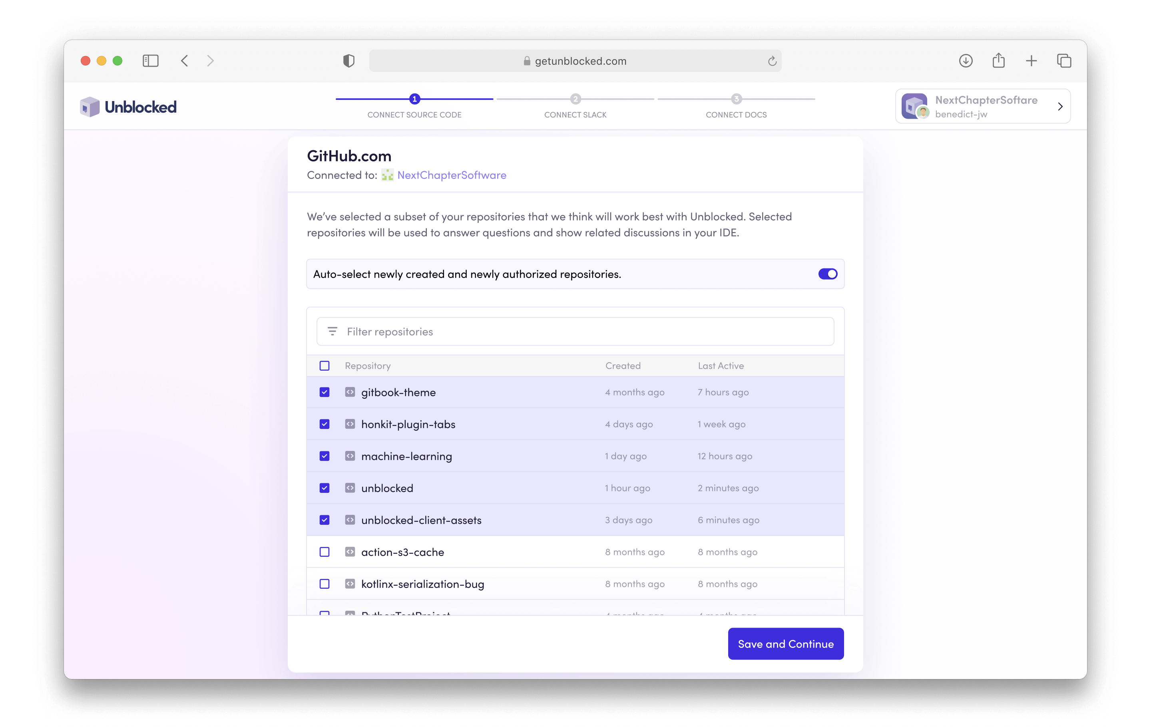Click repo icon beside gitbook-theme
The height and width of the screenshot is (727, 1151).
[x=350, y=392]
